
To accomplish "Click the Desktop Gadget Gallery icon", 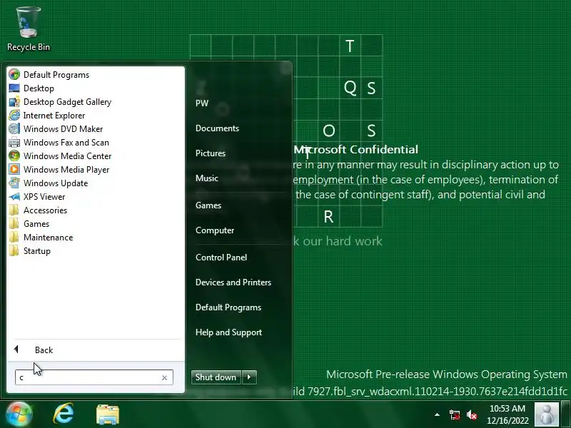I will point(14,102).
